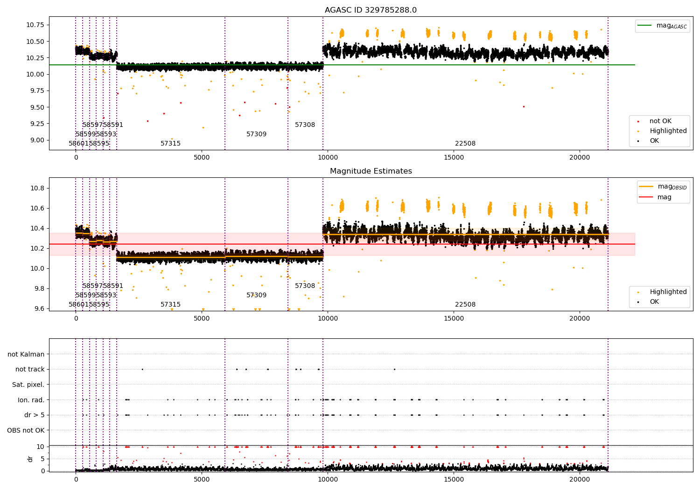Click the 'Ion. rad.' row label
Screen dimensions: 700x490
coord(31,400)
